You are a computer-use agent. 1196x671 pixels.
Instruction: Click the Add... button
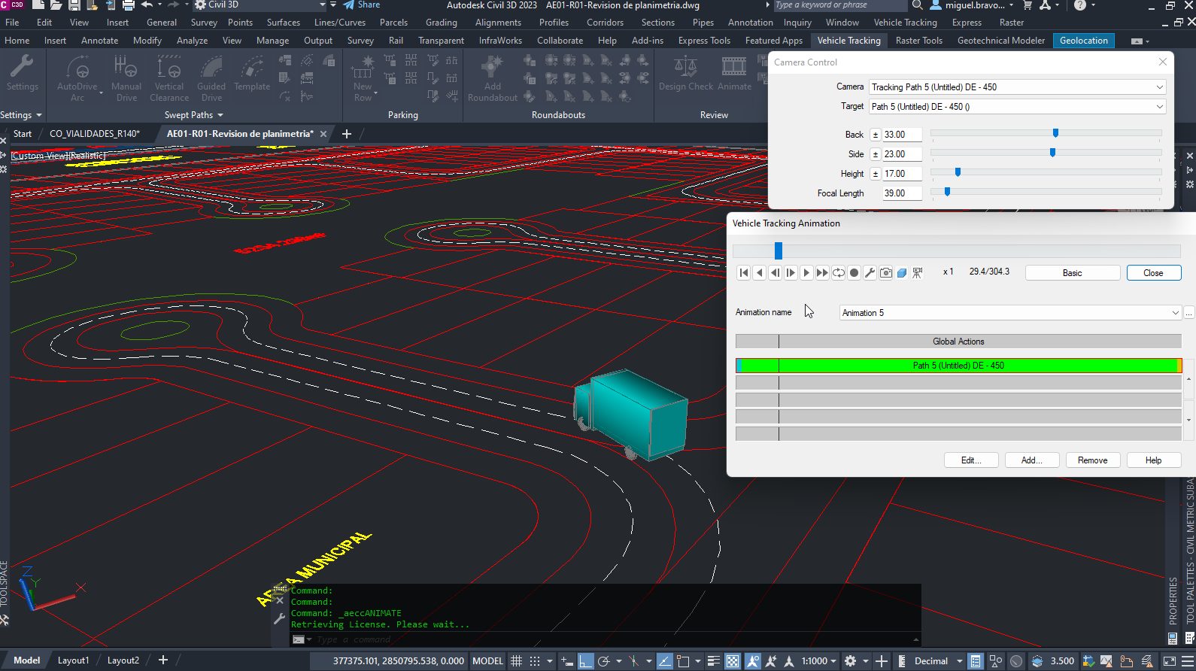(x=1032, y=460)
